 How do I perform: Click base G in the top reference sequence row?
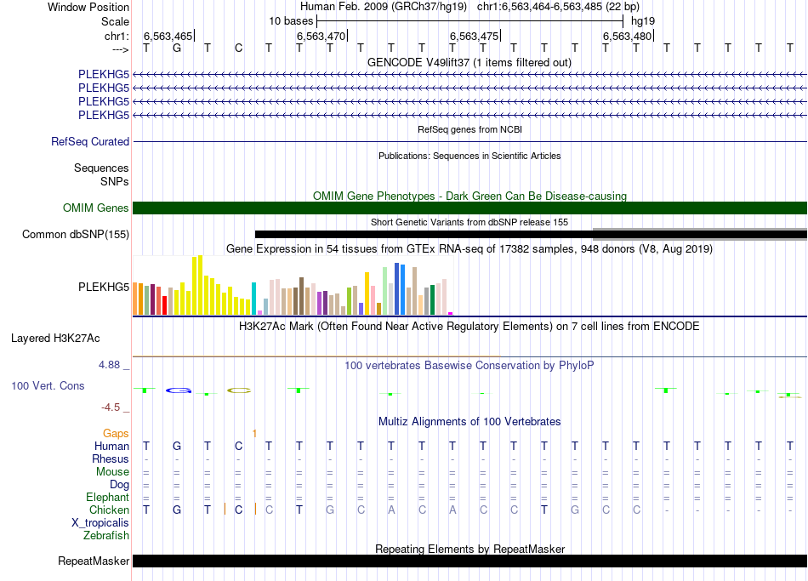(177, 48)
